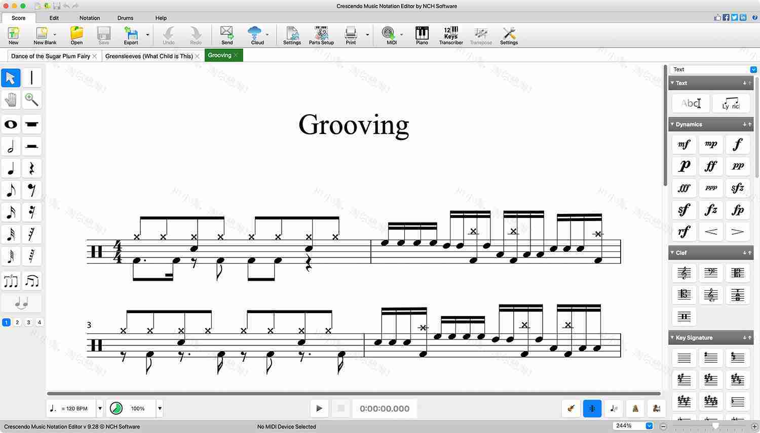The height and width of the screenshot is (433, 760).
Task: Open the Export options dropdown arrow
Action: 147,35
